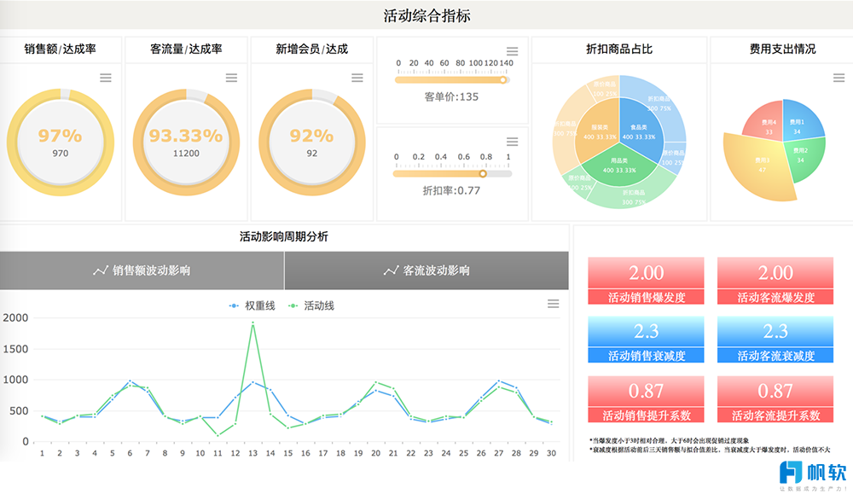
Task: Click the 活动销售爆发度 2.00 card
Action: coord(646,281)
